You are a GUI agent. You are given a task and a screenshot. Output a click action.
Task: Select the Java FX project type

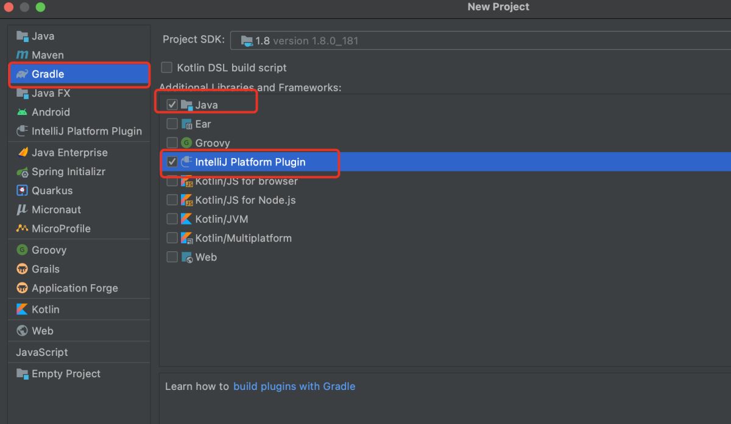(x=51, y=93)
